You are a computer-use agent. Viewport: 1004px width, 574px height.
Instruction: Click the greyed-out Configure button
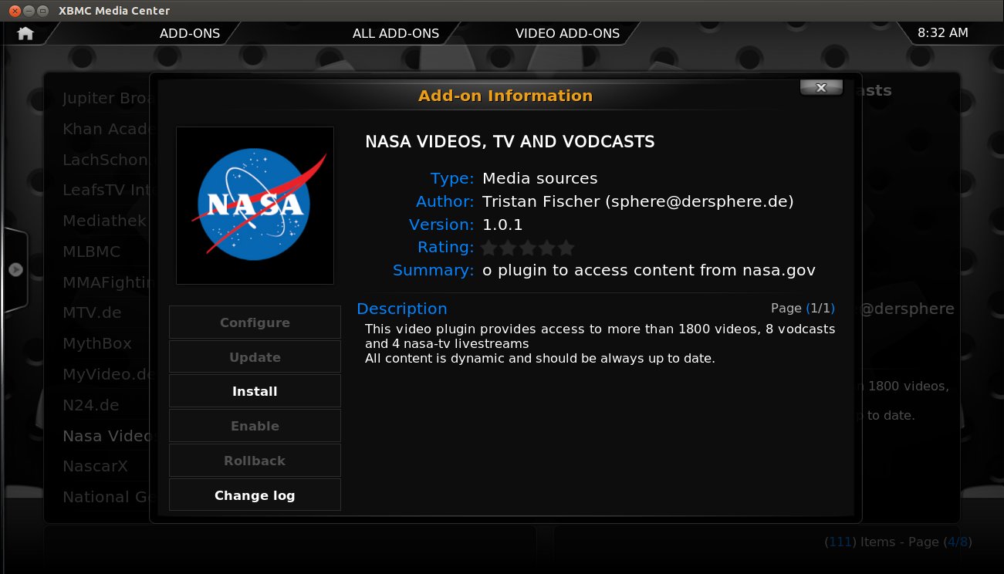click(x=255, y=322)
